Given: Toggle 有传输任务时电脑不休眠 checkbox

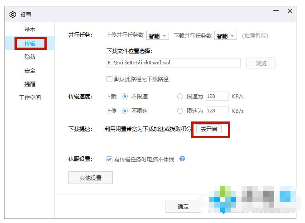Looking at the screenshot, I should [109, 159].
